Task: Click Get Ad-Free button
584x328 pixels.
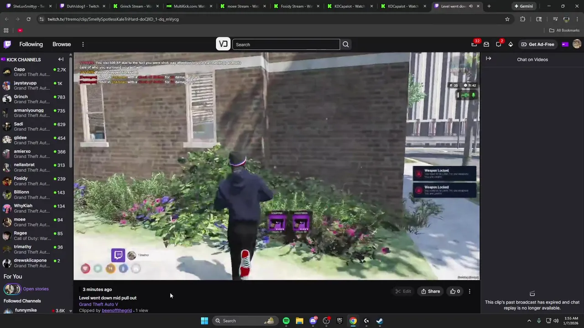Action: coord(537,44)
